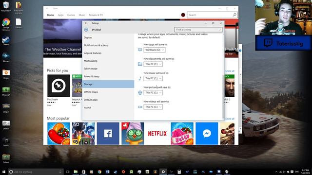The height and width of the screenshot is (175, 312).
Task: Open Word from the taskbar
Action: (x=107, y=172)
